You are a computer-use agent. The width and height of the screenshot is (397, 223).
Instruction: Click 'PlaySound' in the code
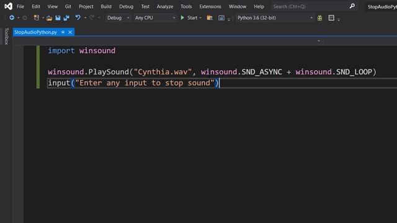coord(109,72)
